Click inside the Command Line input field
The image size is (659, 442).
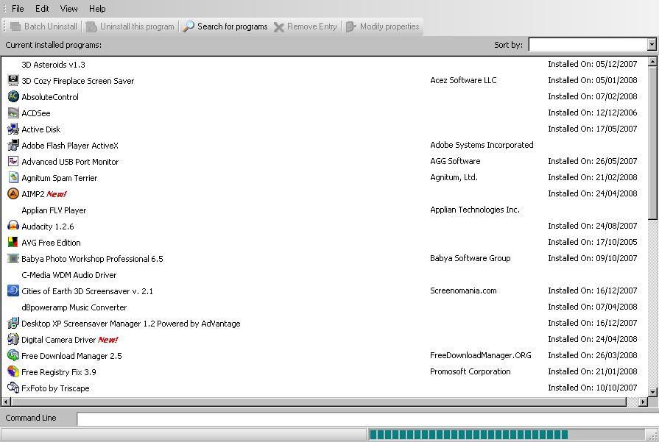(367, 418)
